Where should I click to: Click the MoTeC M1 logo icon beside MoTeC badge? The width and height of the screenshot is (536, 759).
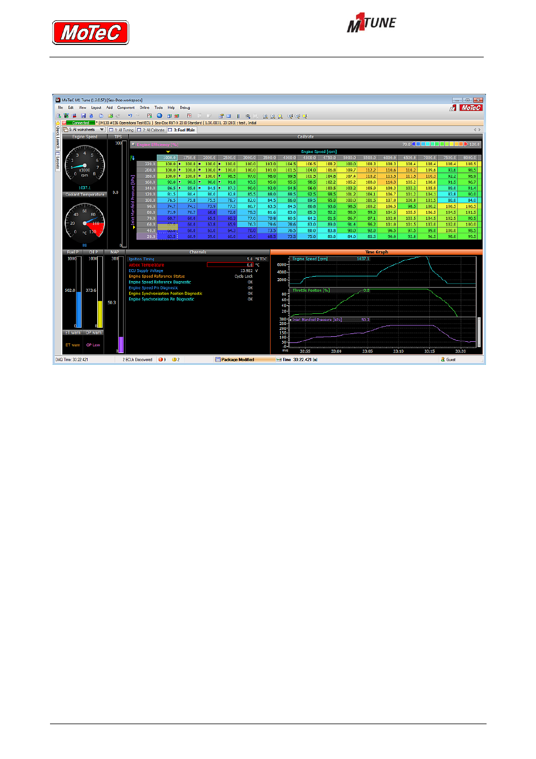(453, 108)
